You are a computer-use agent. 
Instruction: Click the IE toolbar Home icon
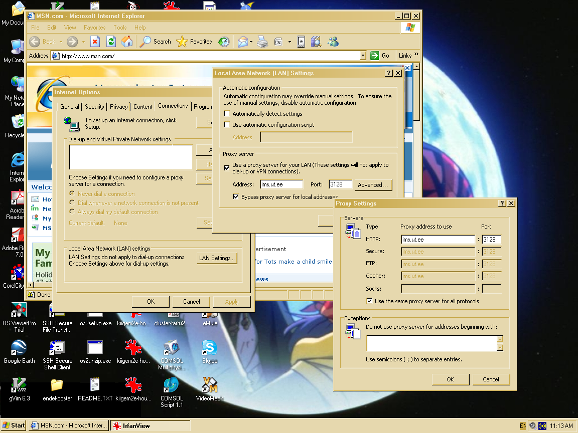point(127,42)
